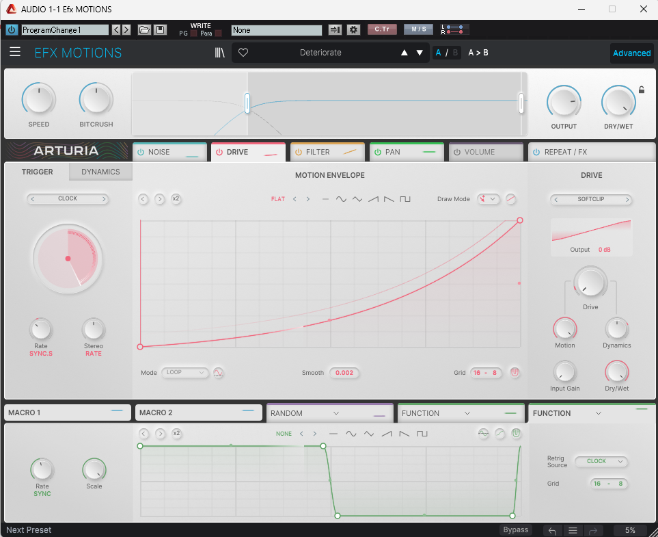
Task: Select sine shape in function editor
Action: pyautogui.click(x=351, y=434)
